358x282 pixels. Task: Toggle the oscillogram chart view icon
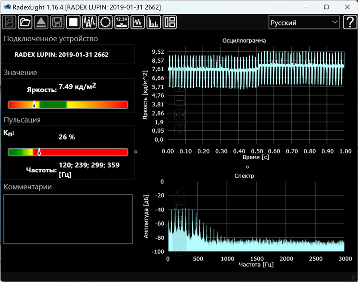138,22
